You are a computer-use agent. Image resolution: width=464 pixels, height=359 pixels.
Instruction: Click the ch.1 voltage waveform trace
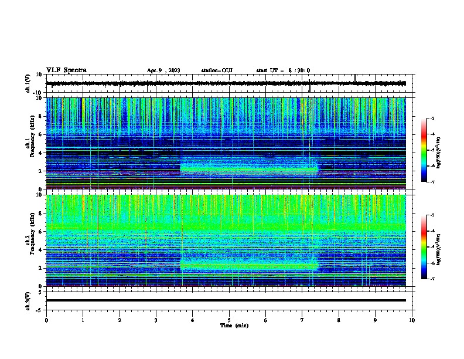point(226,83)
